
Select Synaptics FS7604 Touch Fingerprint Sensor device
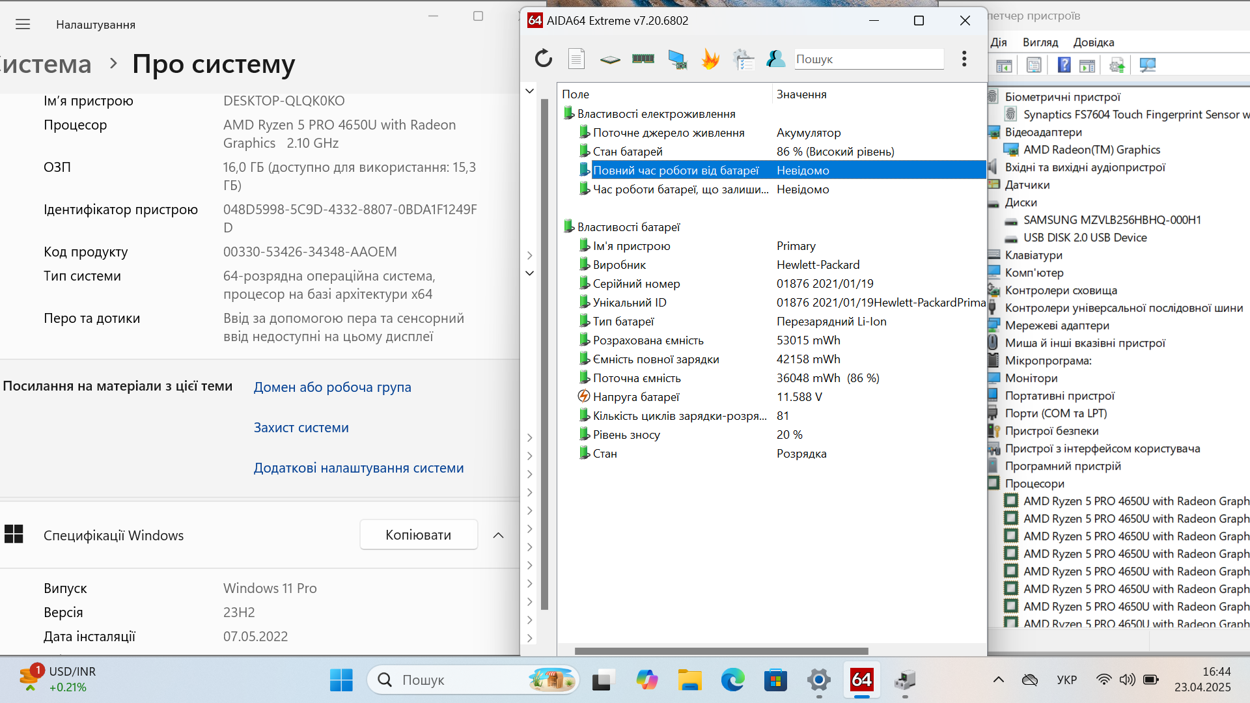(x=1136, y=115)
